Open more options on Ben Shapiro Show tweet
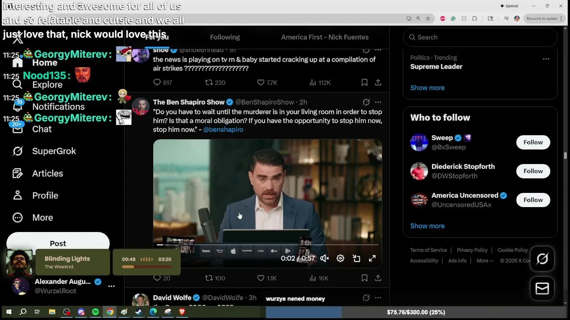The width and height of the screenshot is (570, 320). (378, 102)
